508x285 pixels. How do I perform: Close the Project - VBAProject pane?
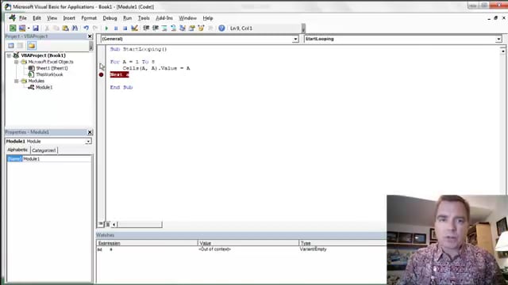90,36
